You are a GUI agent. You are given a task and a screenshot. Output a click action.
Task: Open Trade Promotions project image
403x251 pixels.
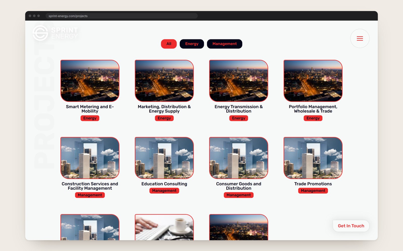tap(313, 158)
